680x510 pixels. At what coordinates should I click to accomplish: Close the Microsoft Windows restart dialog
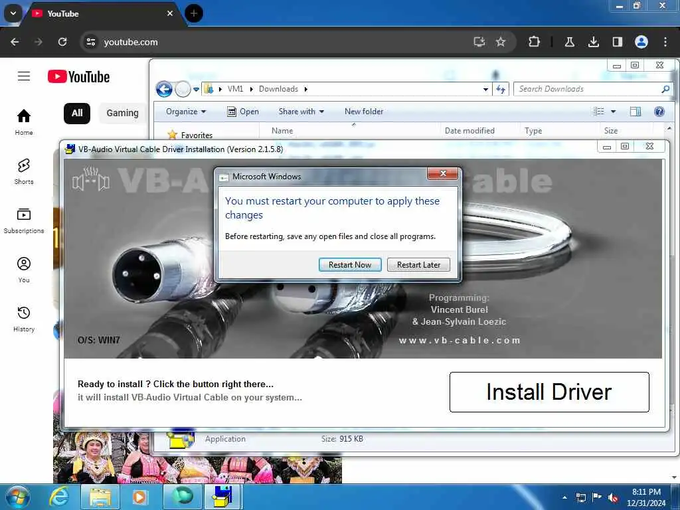point(442,173)
